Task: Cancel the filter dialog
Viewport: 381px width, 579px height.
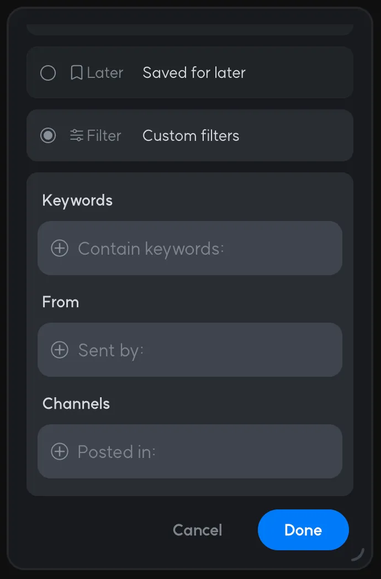Action: pos(197,530)
